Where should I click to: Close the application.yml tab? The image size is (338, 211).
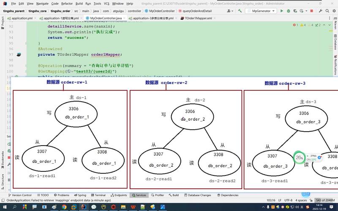pyautogui.click(x=35, y=18)
